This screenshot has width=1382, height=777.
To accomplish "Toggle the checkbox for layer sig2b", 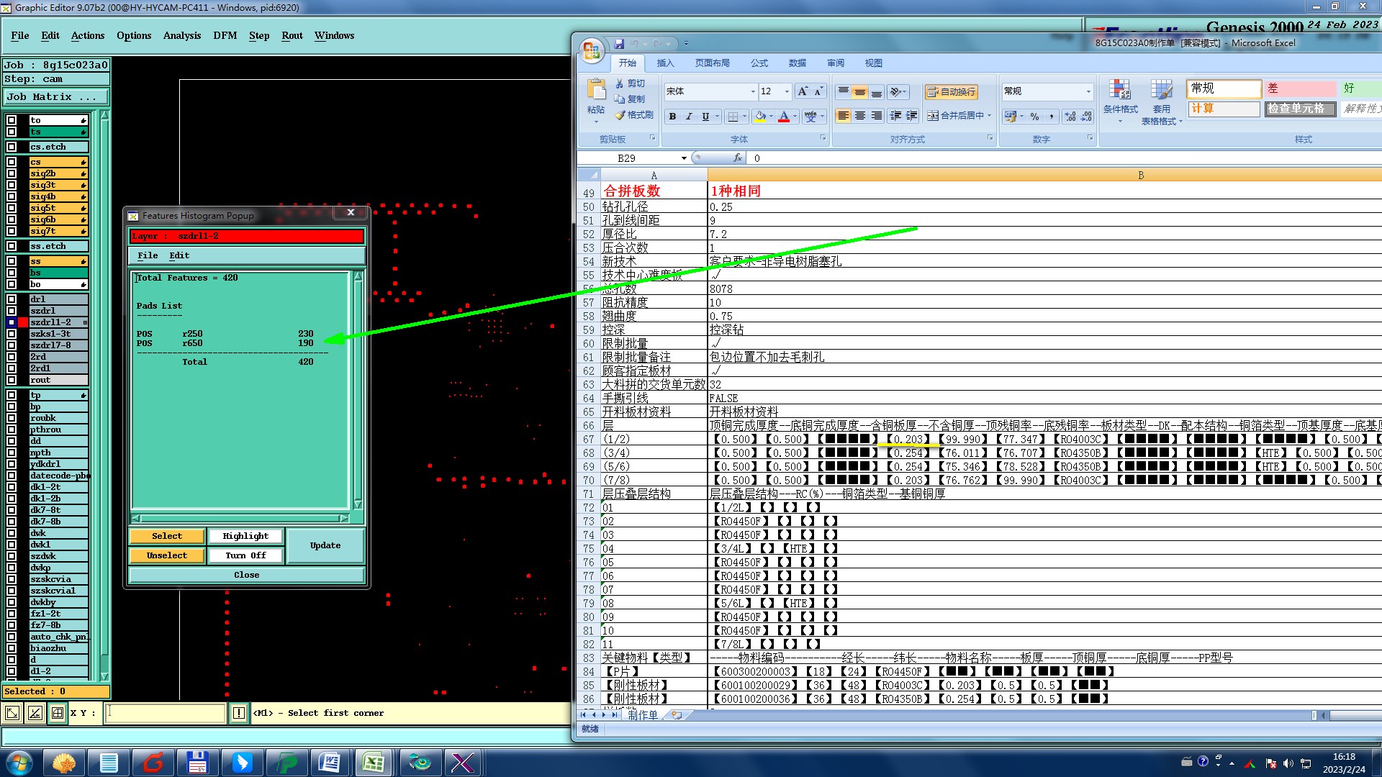I will click(x=12, y=173).
